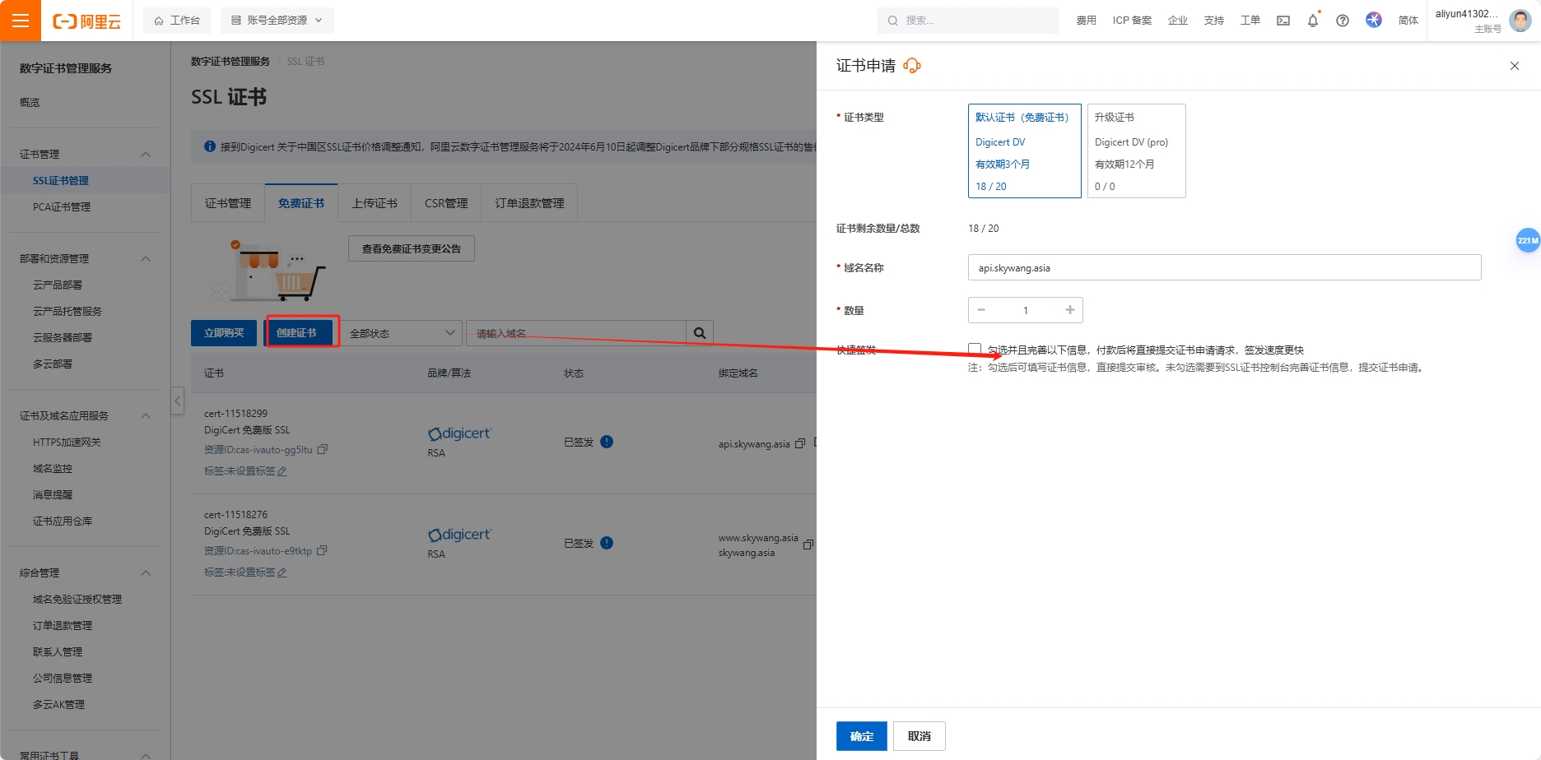The image size is (1541, 760).
Task: Copy the www.skywang.asia bound domains
Action: coord(808,545)
